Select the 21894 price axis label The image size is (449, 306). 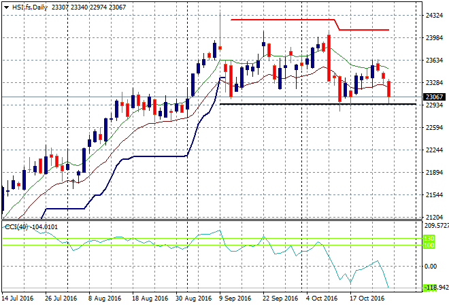click(435, 173)
